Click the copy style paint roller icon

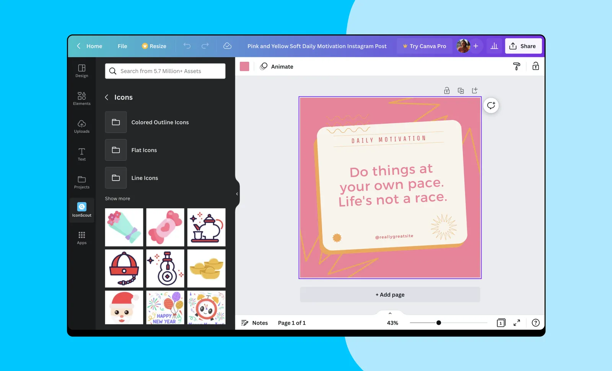point(516,66)
